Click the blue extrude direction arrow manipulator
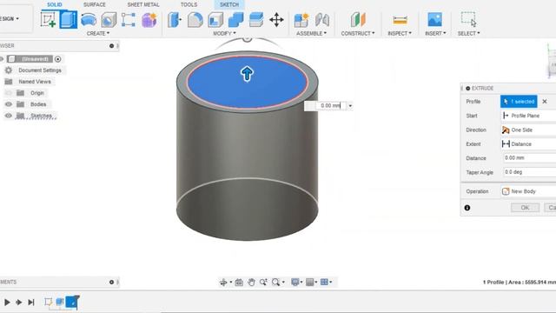Screen dimensions: 556x313 coord(247,74)
